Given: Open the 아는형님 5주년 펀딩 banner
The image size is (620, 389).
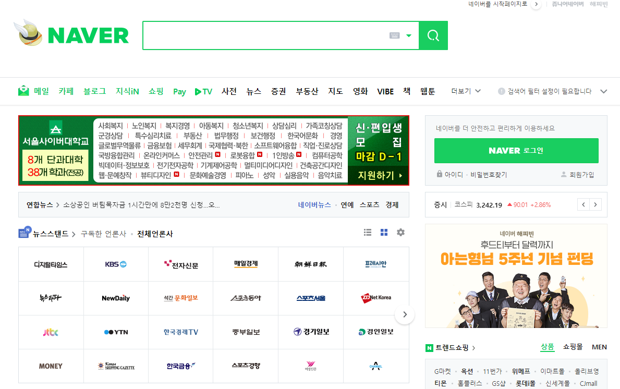Looking at the screenshot, I should coord(516,276).
